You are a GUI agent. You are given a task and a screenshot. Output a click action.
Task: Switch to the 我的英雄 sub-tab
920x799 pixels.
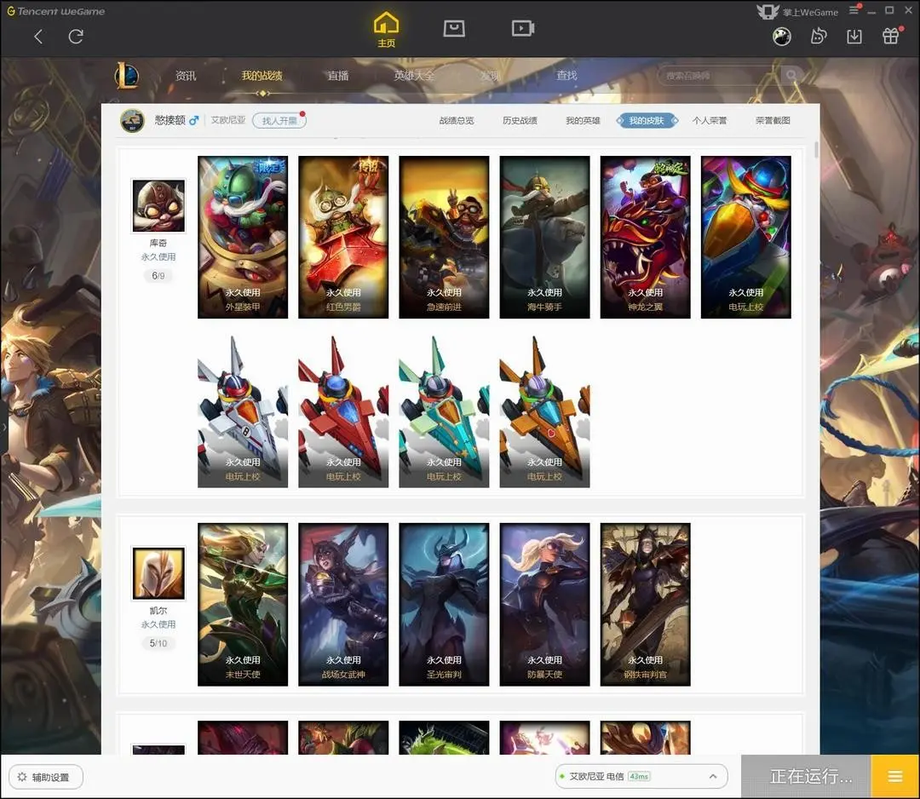tap(584, 121)
